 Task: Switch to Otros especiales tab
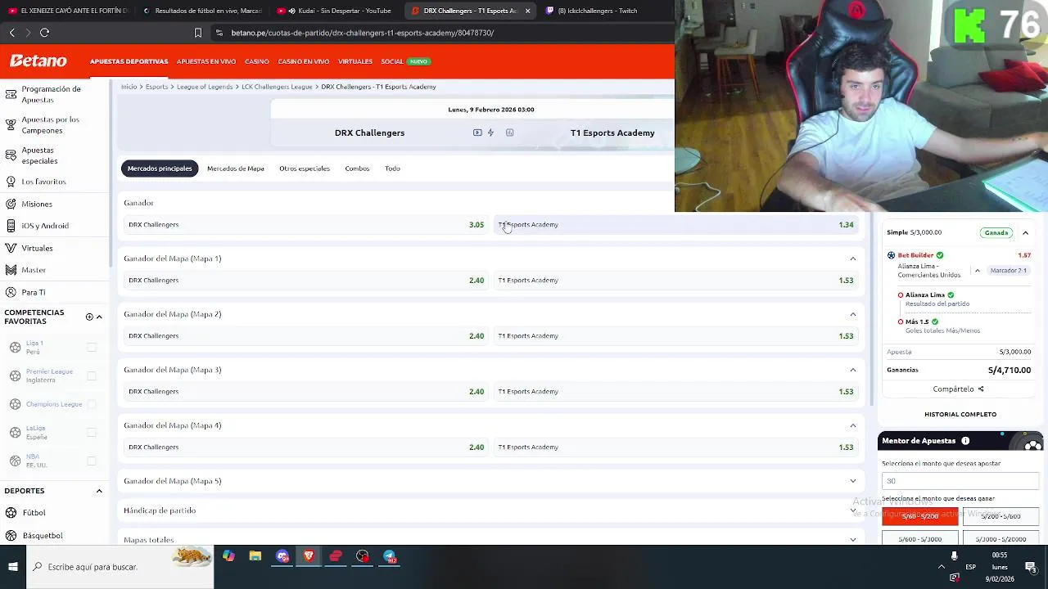pyautogui.click(x=305, y=169)
